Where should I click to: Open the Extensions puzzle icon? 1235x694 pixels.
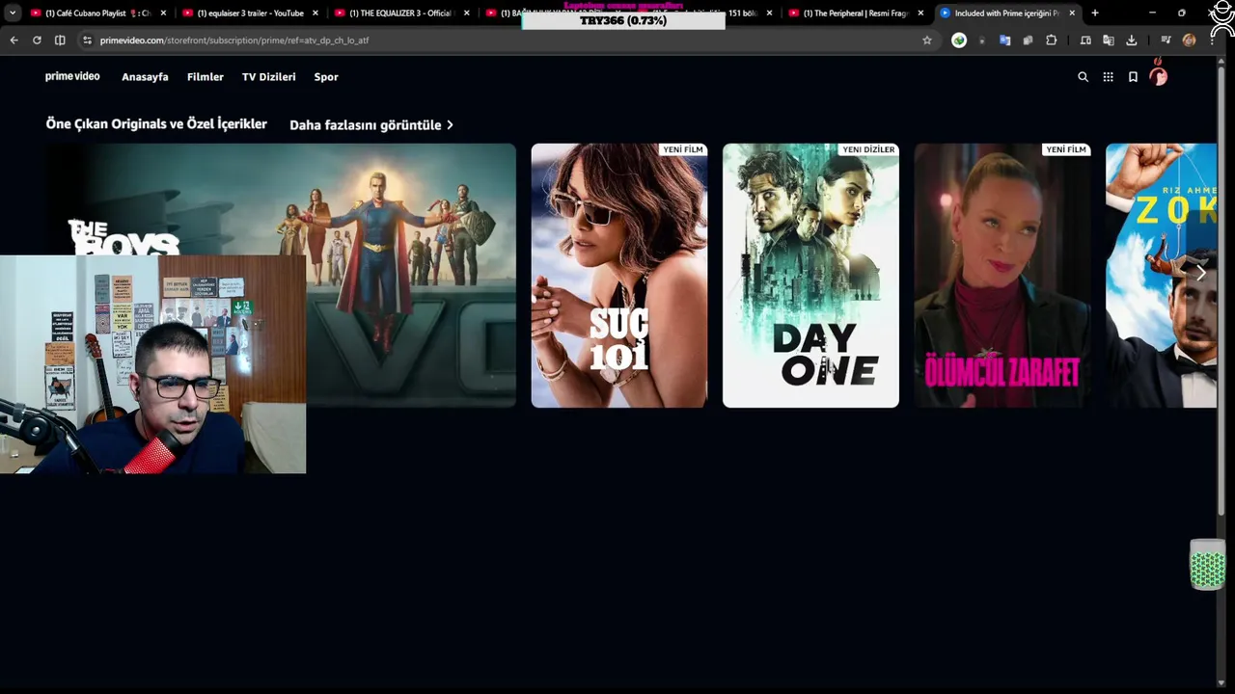1051,40
